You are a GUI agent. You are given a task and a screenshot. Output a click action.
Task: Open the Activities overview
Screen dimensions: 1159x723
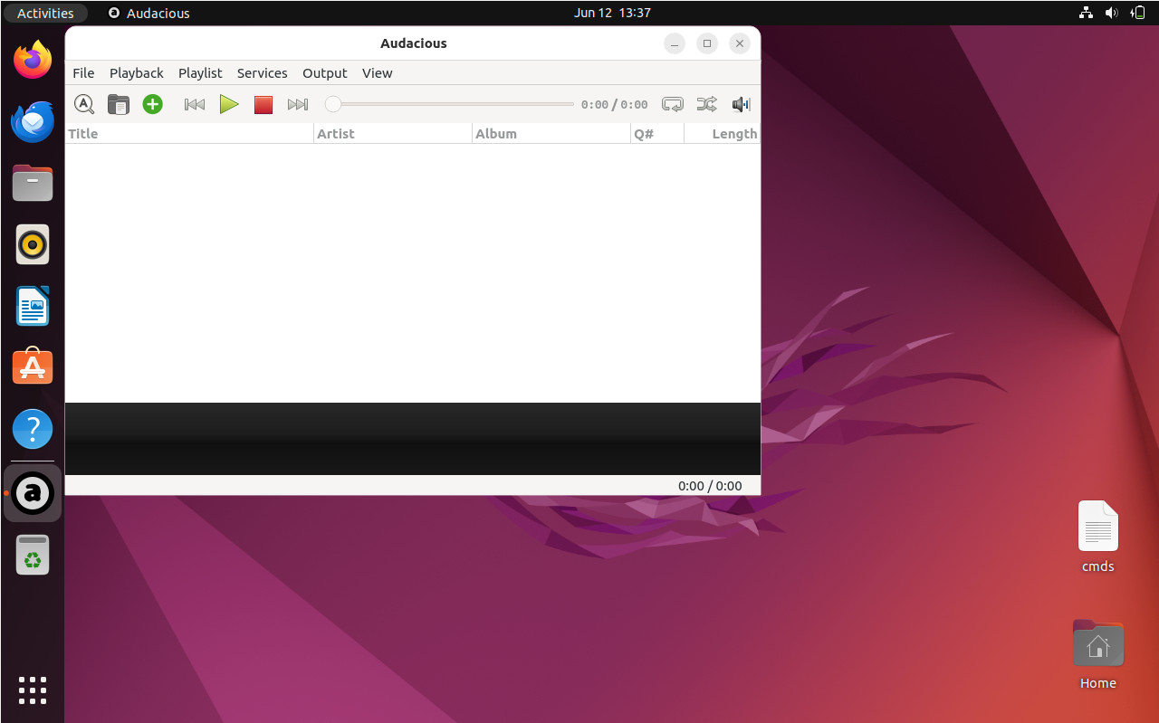[45, 13]
